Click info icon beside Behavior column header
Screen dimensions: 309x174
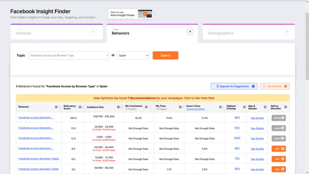point(56,107)
